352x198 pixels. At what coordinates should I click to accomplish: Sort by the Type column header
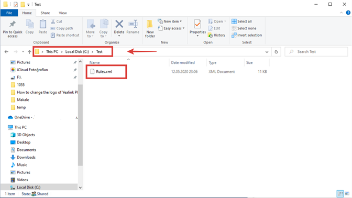tap(212, 63)
